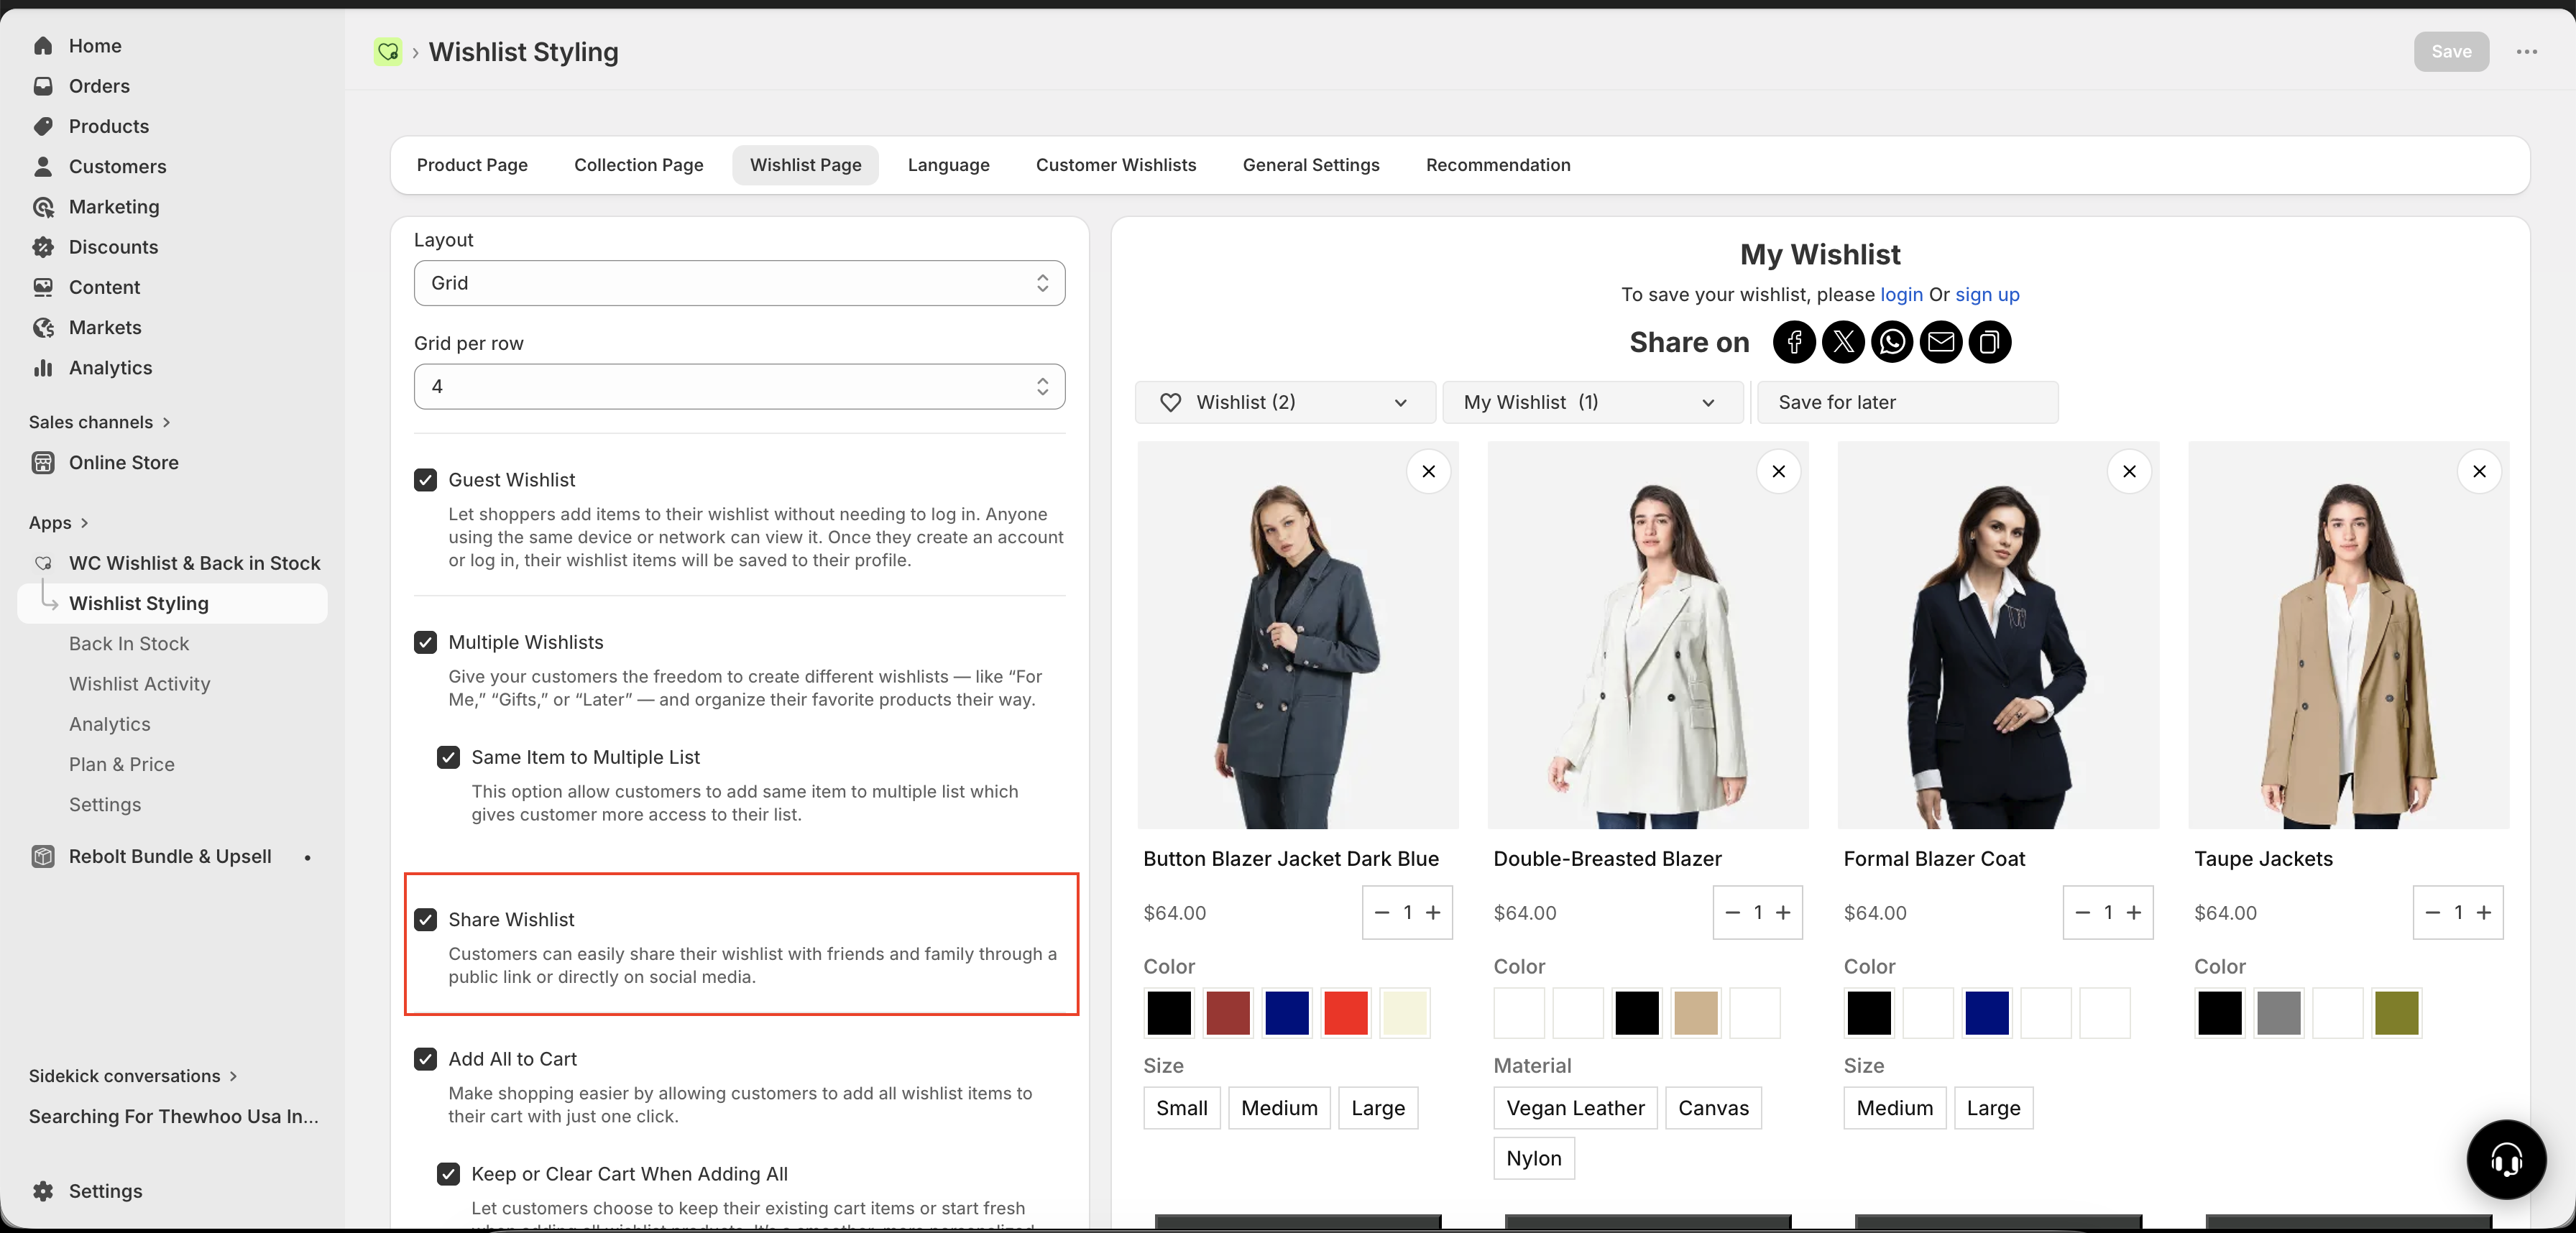Click the Content icon in sidebar
This screenshot has width=2576, height=1233.
coord(43,287)
